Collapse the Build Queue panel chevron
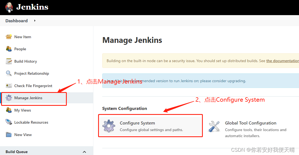 [84, 152]
